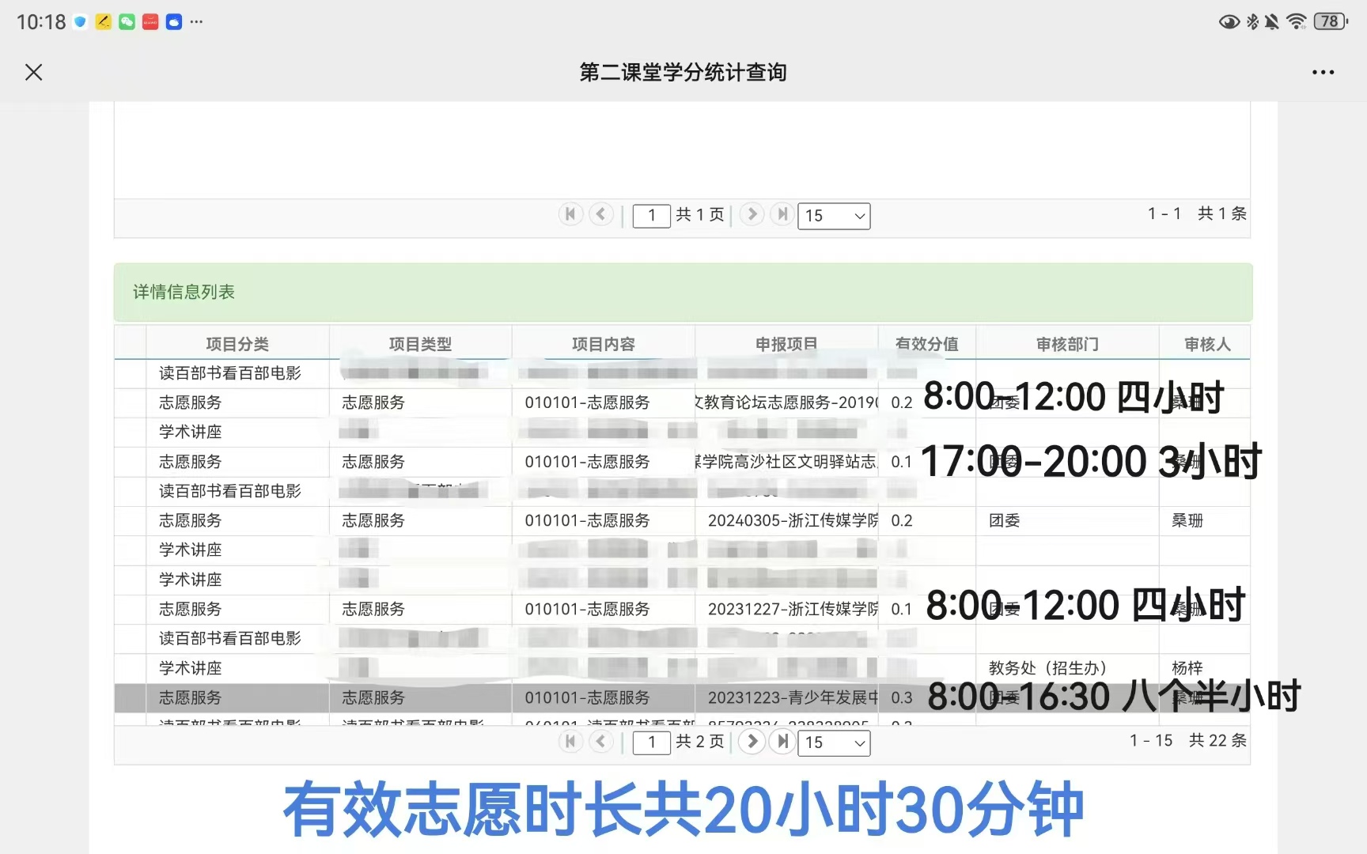Select the 20240305-浙江传媒学院 volunteer row
The width and height of the screenshot is (1367, 854).
791,520
